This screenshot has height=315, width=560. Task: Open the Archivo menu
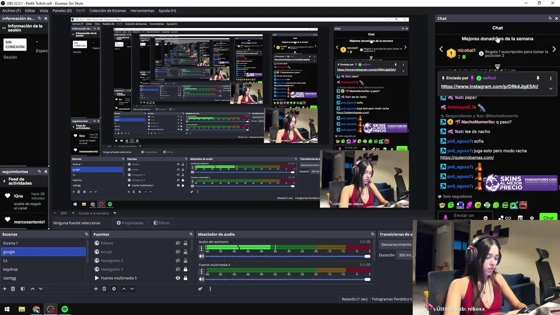[11, 10]
